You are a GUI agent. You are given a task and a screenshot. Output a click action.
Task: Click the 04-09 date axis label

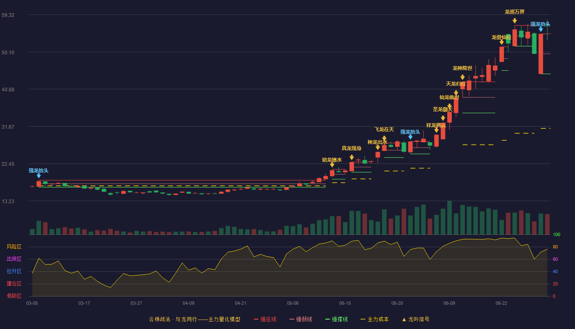pos(189,303)
